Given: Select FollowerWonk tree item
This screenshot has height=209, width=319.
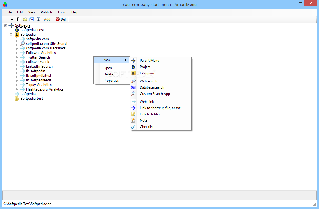Looking at the screenshot, I should [38, 62].
